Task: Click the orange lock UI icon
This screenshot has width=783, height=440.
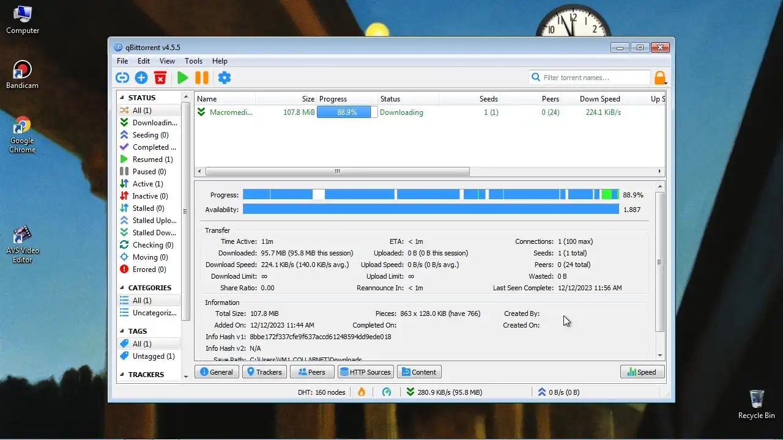Action: coord(659,78)
